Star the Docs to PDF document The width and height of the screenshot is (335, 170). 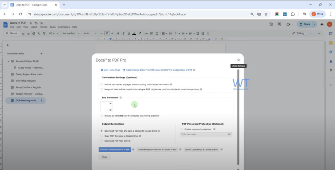point(31,23)
